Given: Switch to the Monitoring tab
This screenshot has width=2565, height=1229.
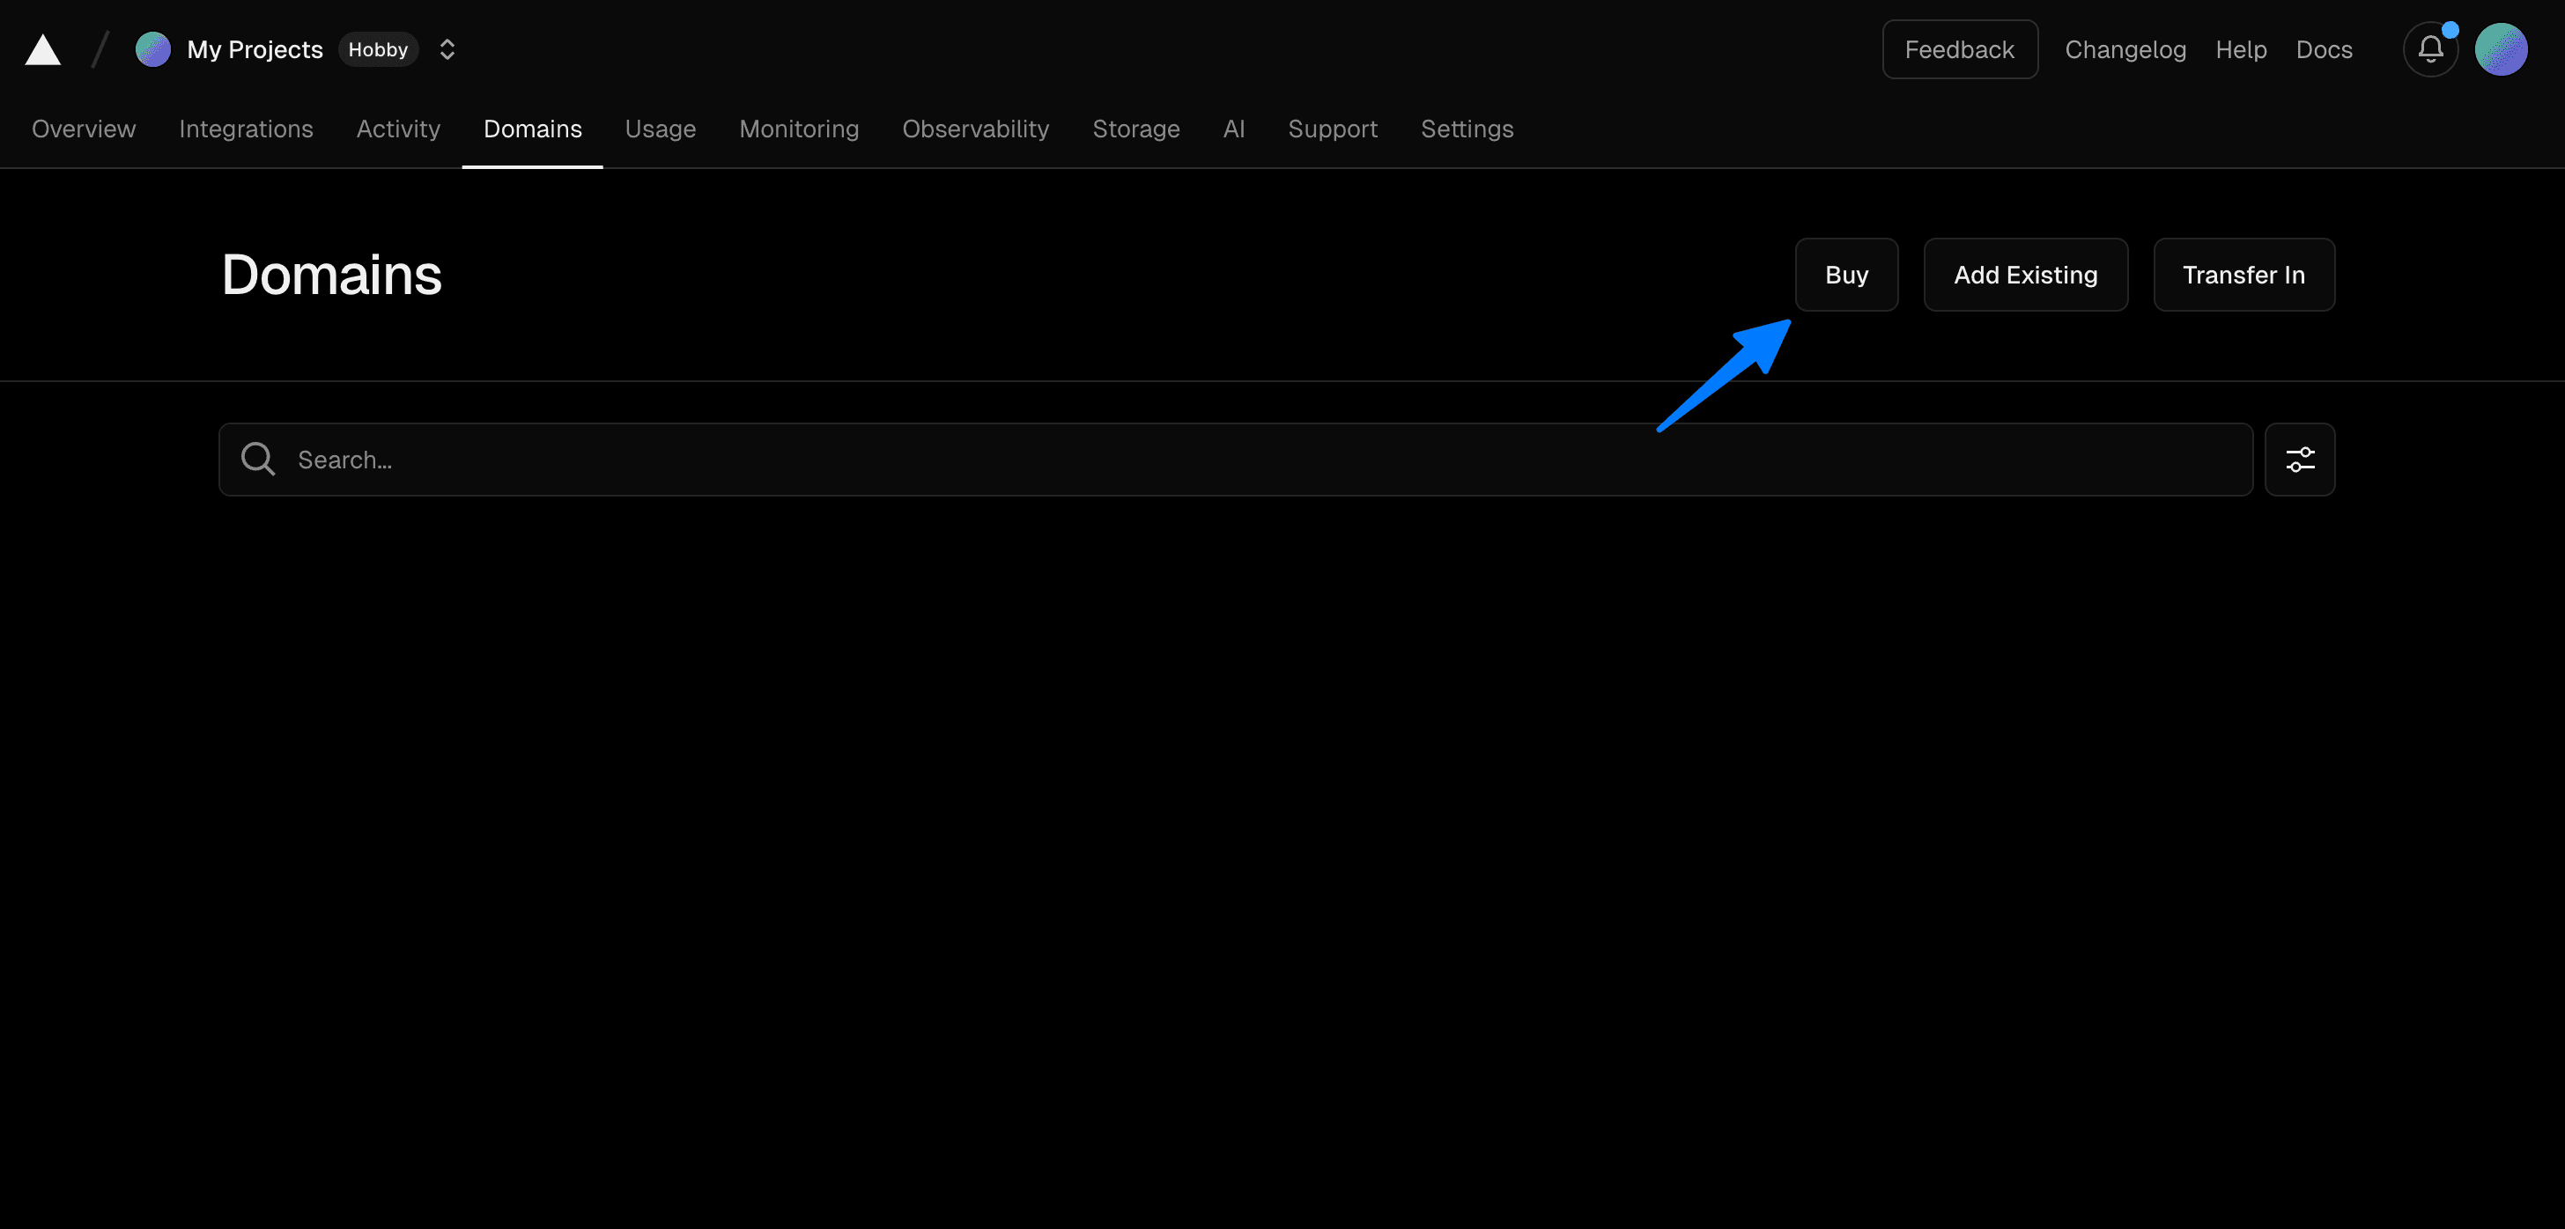Looking at the screenshot, I should pos(799,129).
